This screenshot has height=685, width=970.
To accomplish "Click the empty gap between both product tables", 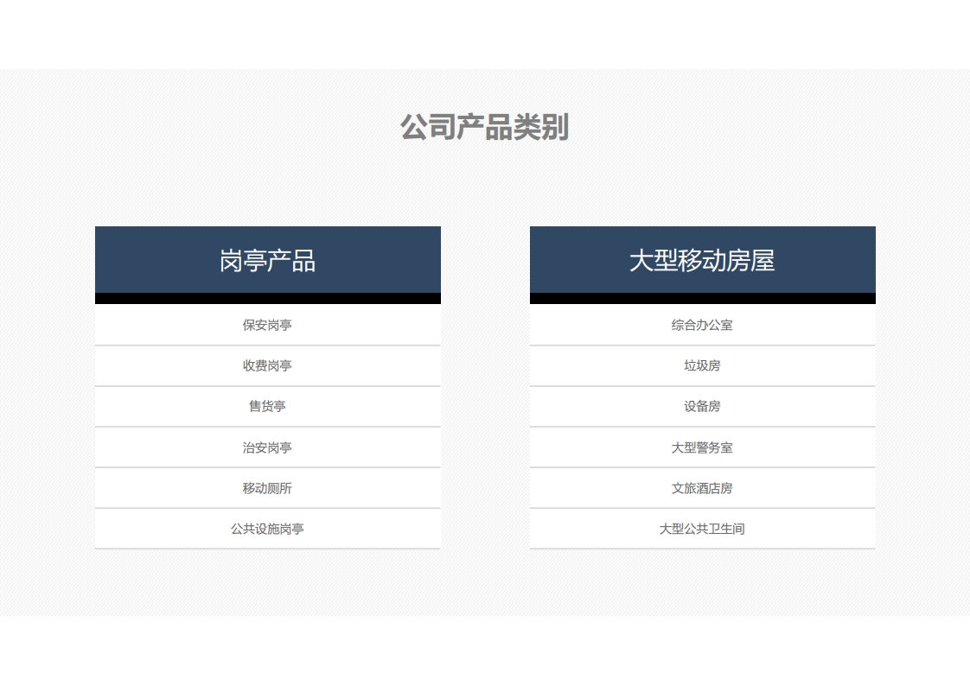I will [485, 389].
